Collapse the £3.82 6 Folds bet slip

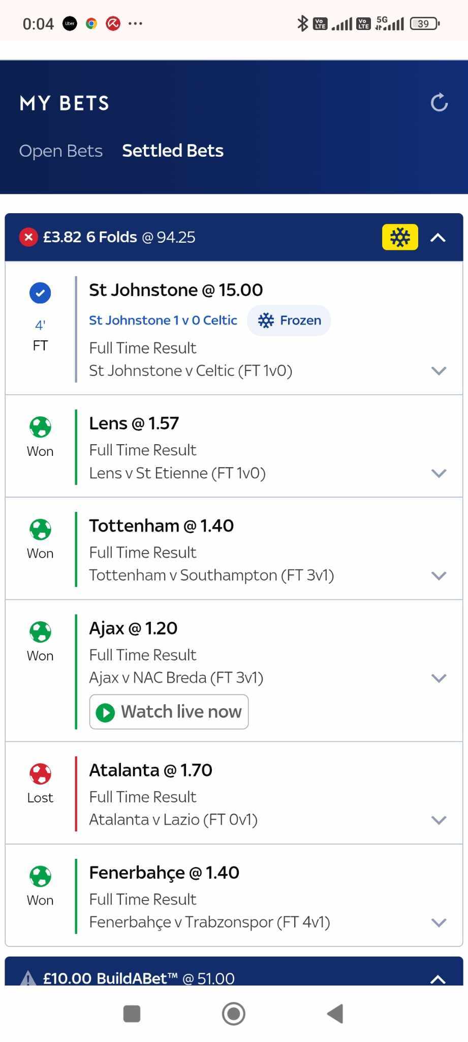(x=438, y=238)
